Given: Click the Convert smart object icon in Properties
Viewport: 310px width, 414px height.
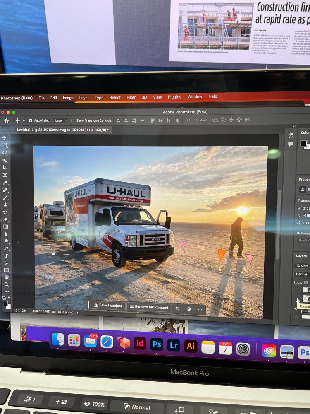Looking at the screenshot, I should tap(303, 189).
